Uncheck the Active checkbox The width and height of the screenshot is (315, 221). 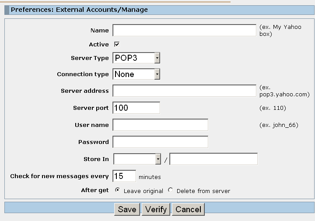pyautogui.click(x=117, y=44)
